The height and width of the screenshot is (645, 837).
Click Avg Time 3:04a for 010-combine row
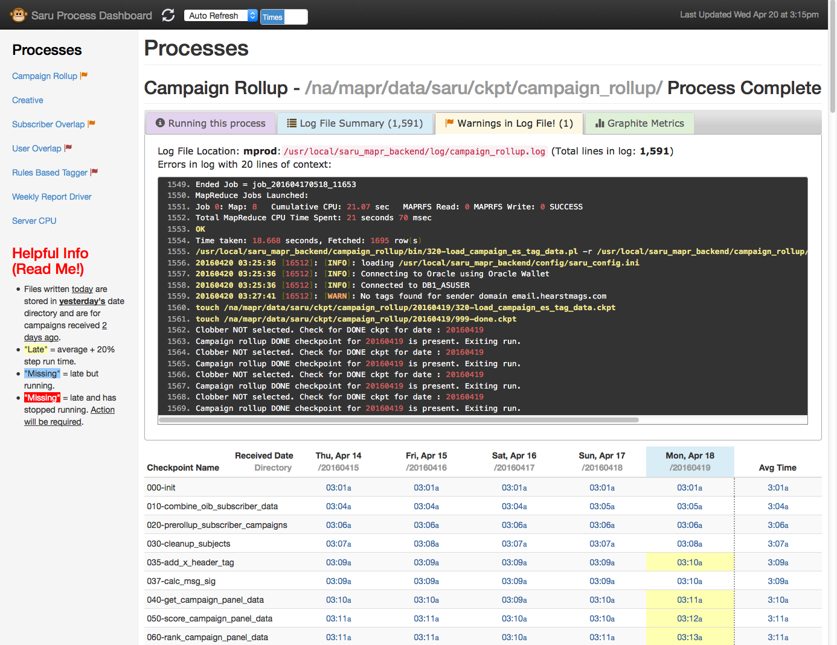pos(778,506)
